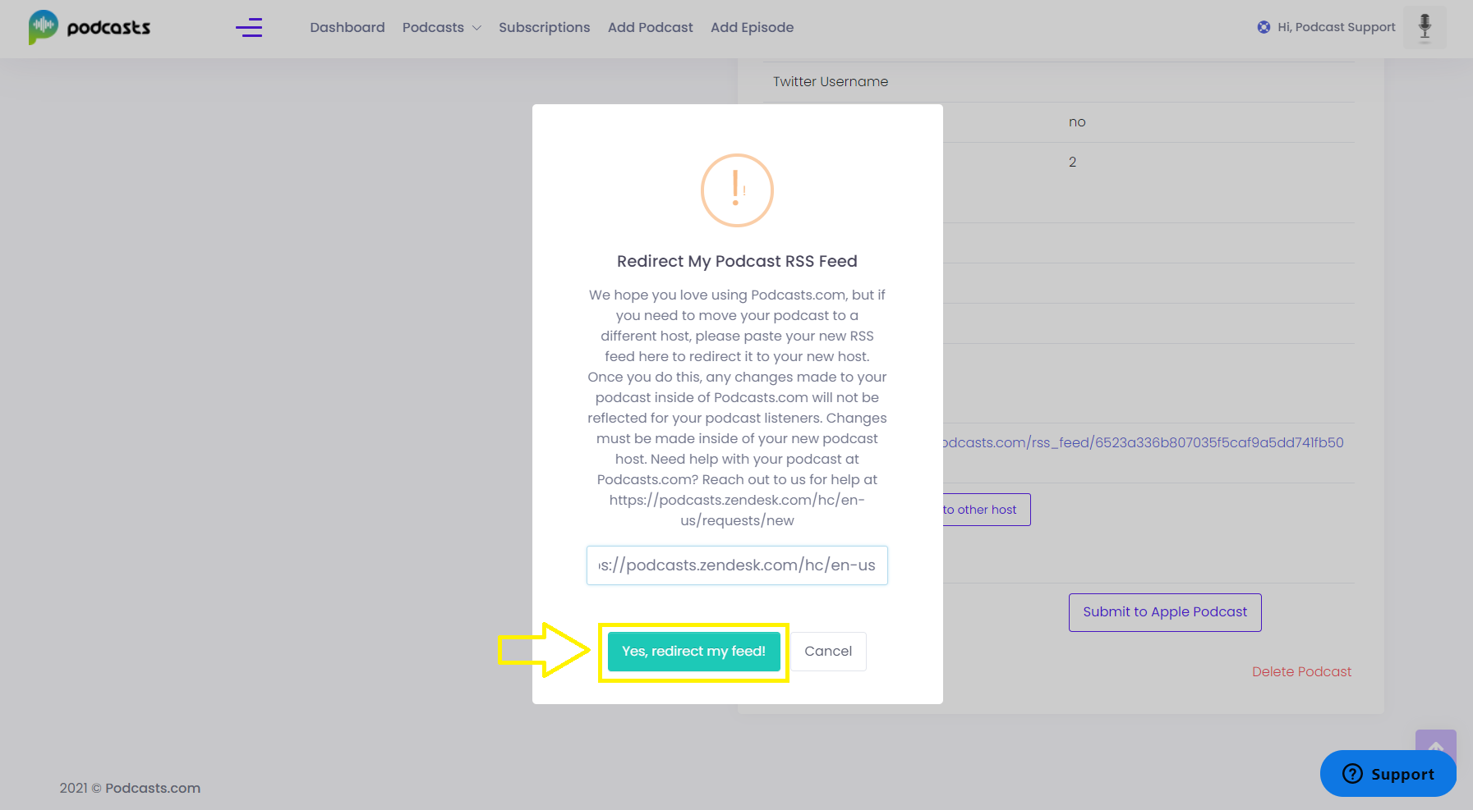This screenshot has width=1473, height=810.
Task: Click the microphone avatar icon
Action: tap(1425, 27)
